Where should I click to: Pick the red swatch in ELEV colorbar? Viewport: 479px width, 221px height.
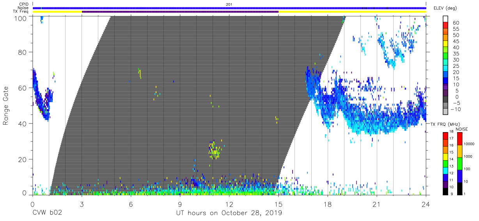pyautogui.click(x=445, y=26)
